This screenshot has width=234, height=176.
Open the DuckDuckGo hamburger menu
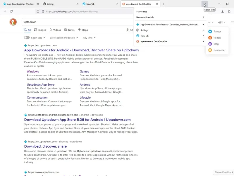[232, 22]
